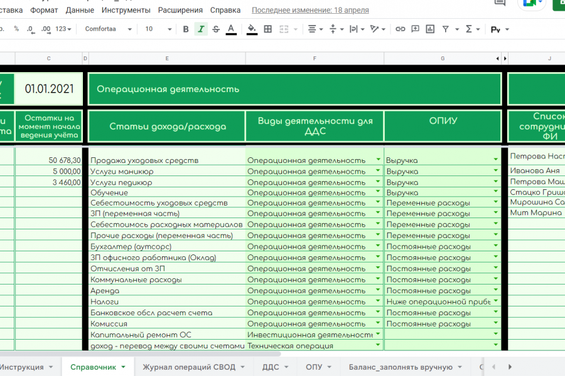Click the borders icon
Viewport: 565px width, 376px height.
[268, 29]
